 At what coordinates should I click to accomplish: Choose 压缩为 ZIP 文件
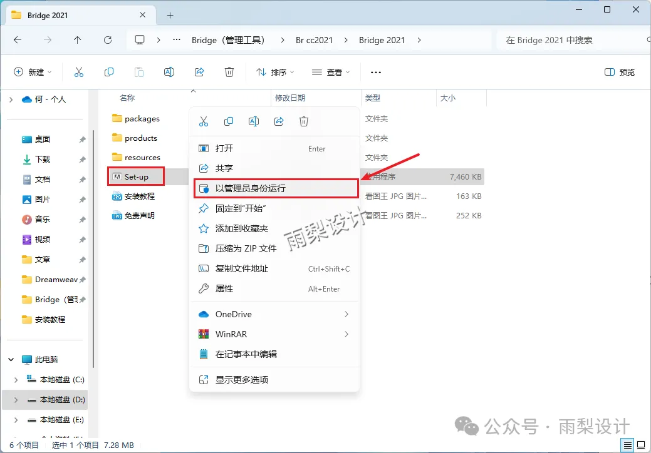[x=274, y=248]
